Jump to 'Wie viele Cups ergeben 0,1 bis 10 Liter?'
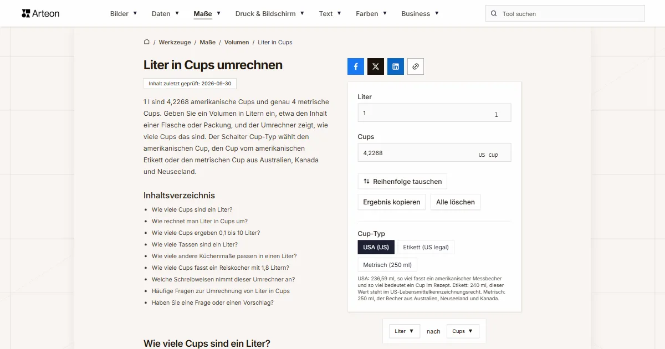 coord(206,233)
